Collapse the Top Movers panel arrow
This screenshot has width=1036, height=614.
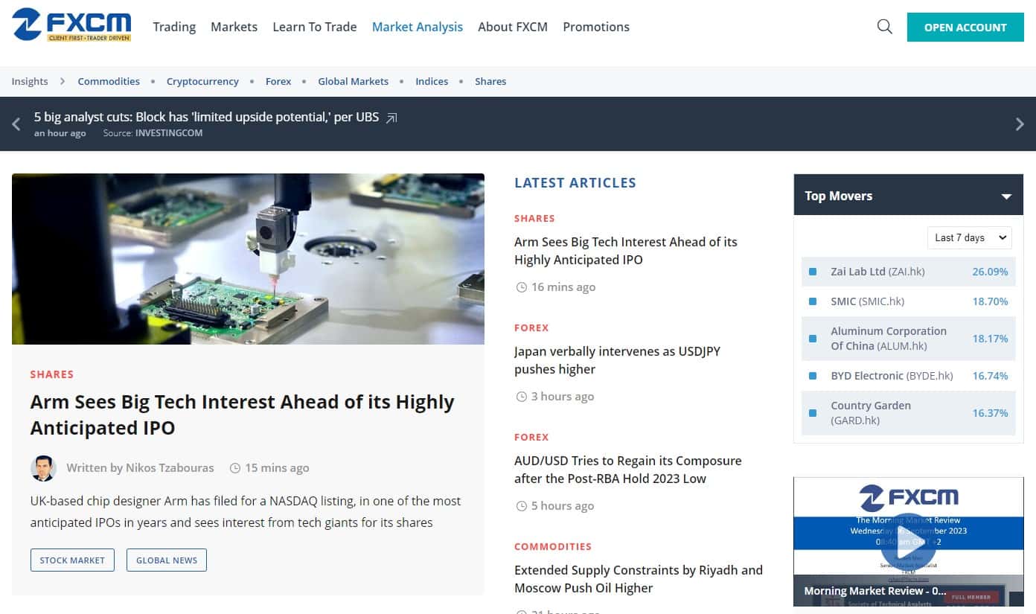click(x=1006, y=196)
